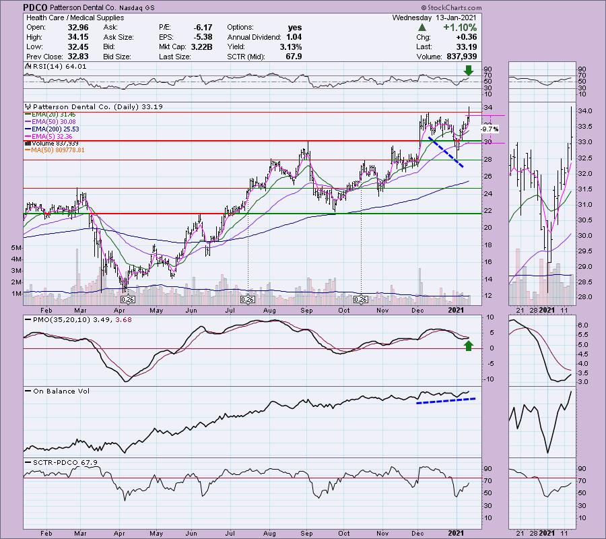Click the Health Care / Medical Supplies sector

pos(75,18)
